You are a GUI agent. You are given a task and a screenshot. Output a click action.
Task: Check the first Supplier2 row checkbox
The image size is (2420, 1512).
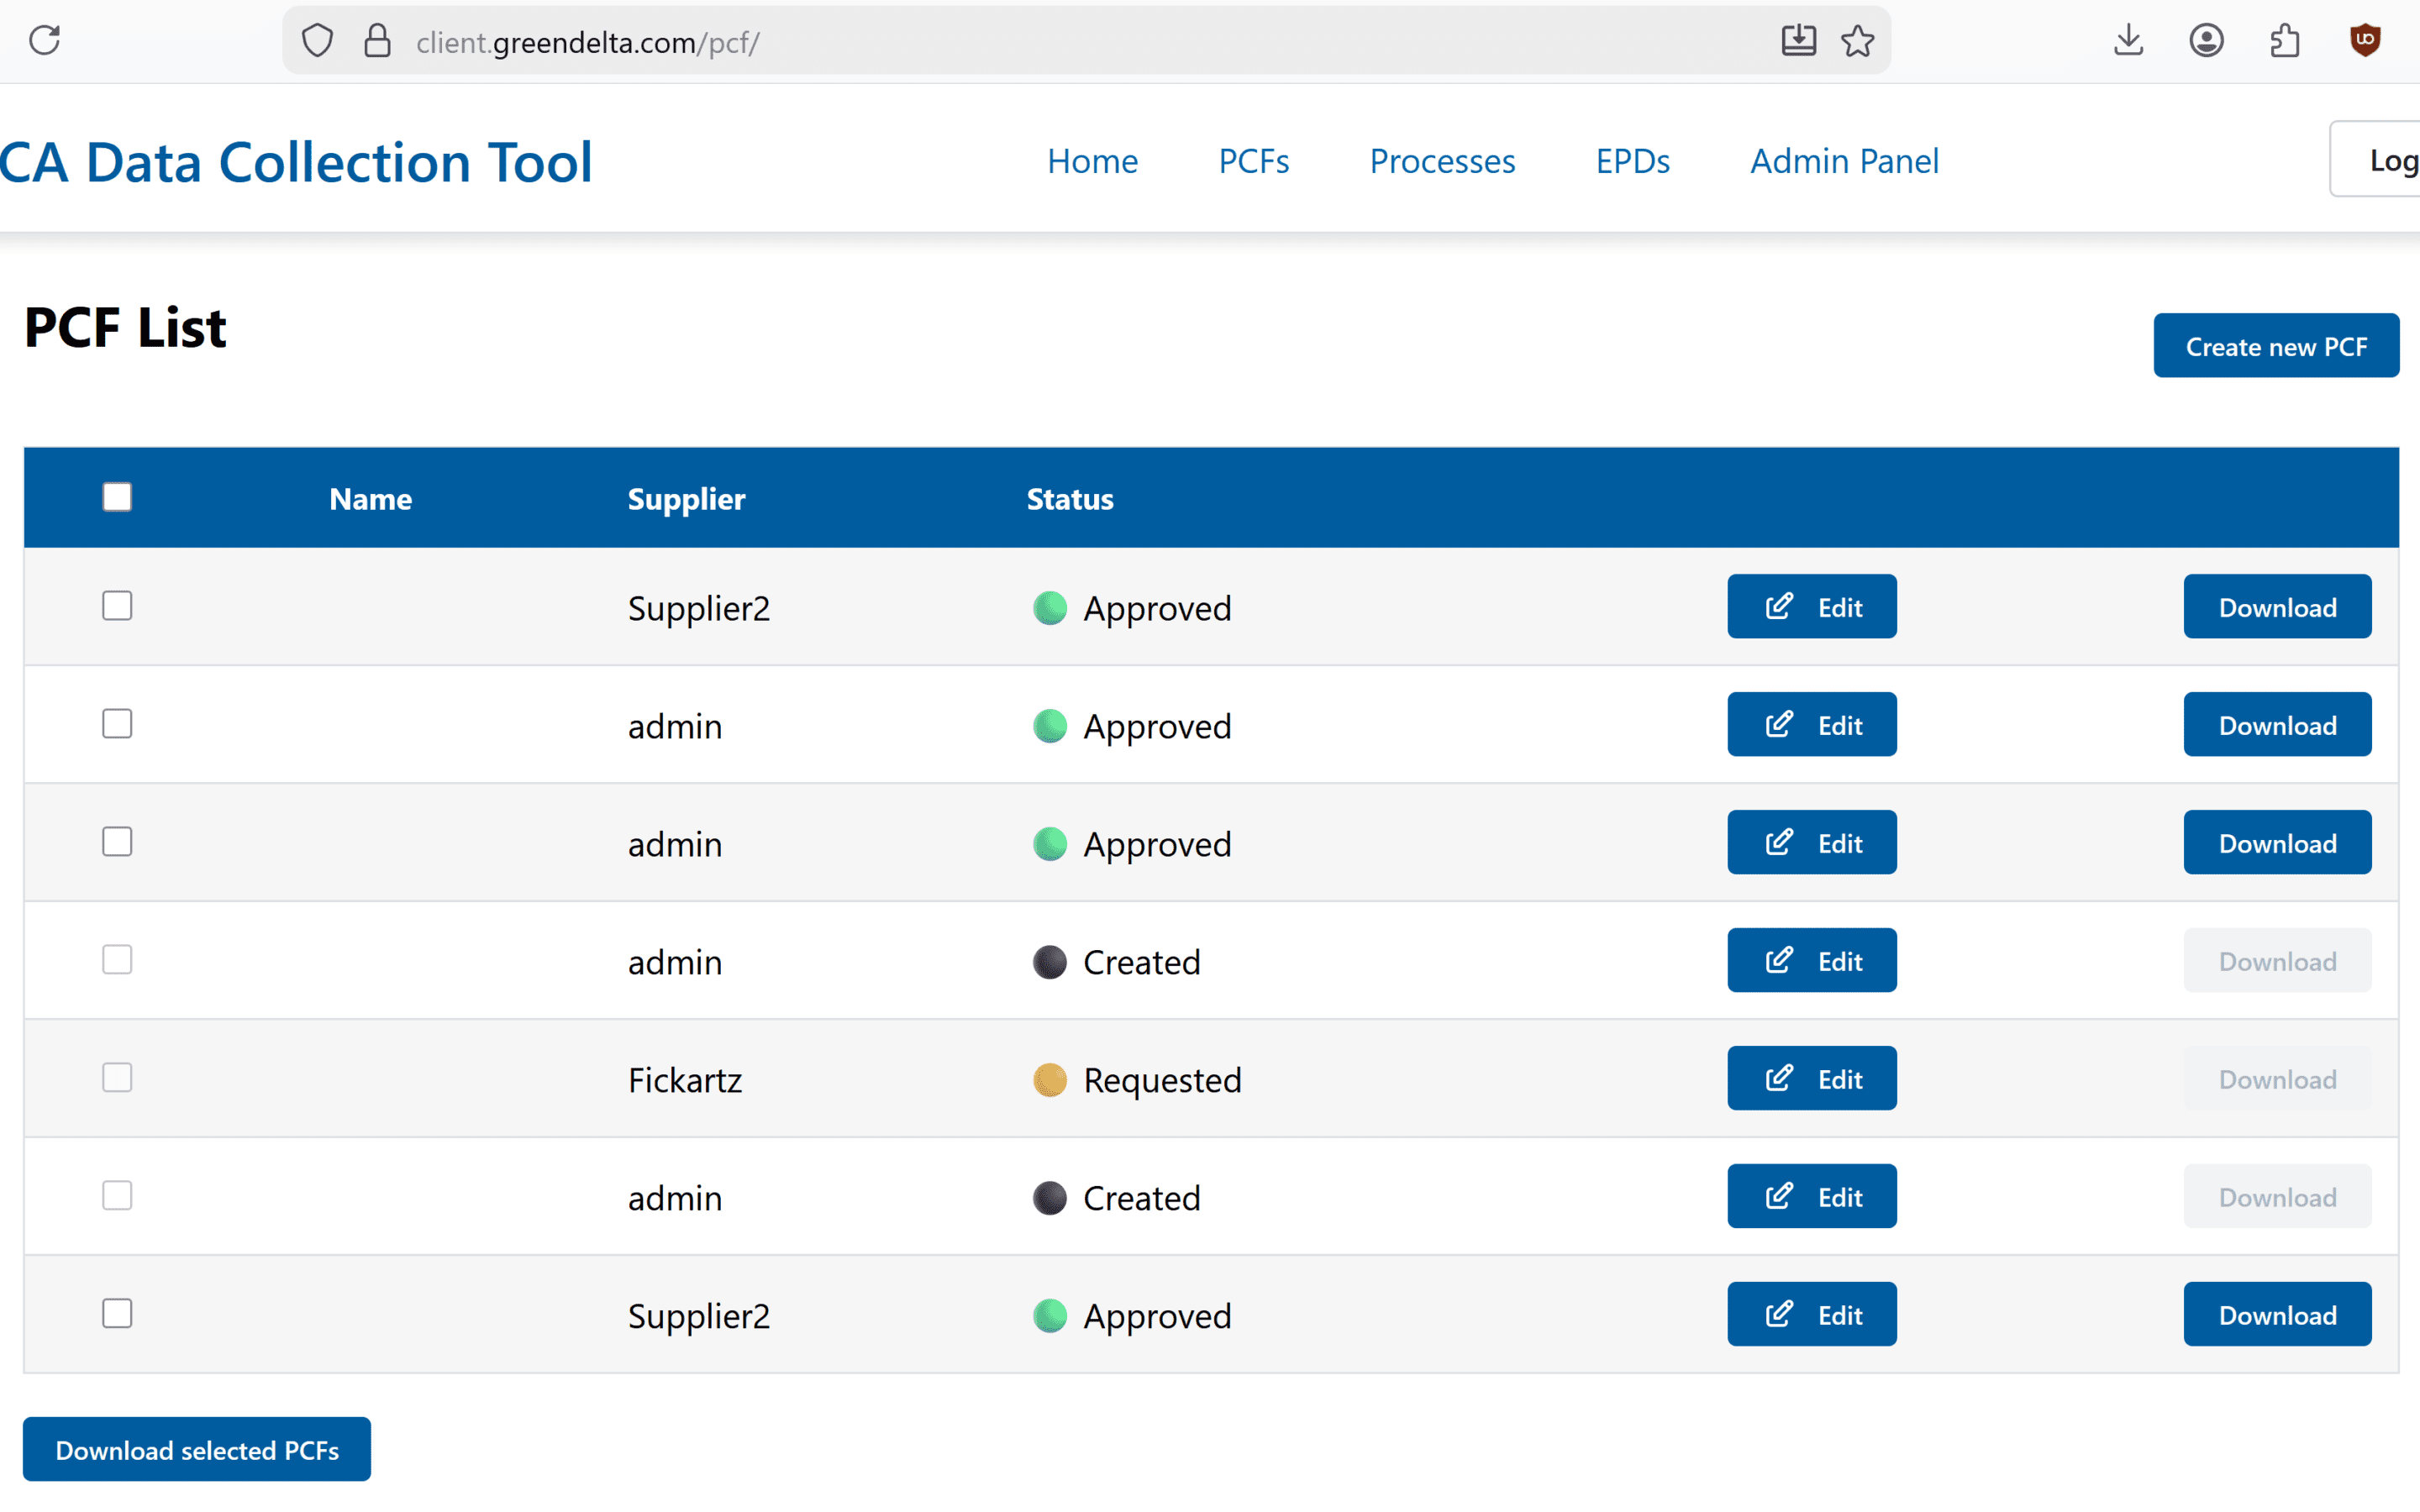[x=117, y=606]
